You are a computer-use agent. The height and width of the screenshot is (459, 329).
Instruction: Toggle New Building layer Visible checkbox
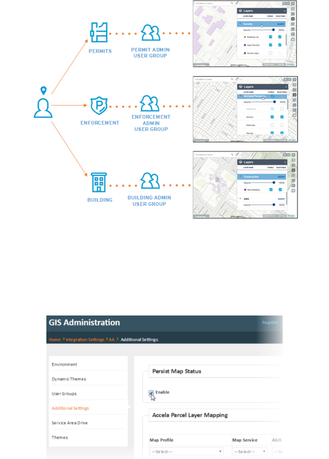pyautogui.click(x=270, y=189)
